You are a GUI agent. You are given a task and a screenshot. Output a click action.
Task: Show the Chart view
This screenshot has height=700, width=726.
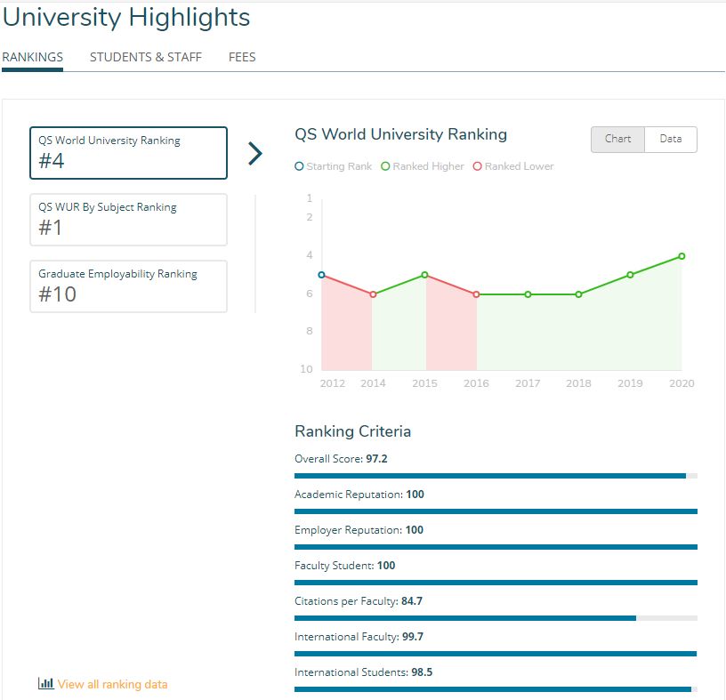pyautogui.click(x=617, y=139)
